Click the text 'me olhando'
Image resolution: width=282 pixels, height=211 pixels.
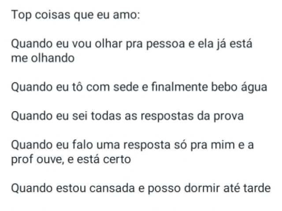click(43, 58)
